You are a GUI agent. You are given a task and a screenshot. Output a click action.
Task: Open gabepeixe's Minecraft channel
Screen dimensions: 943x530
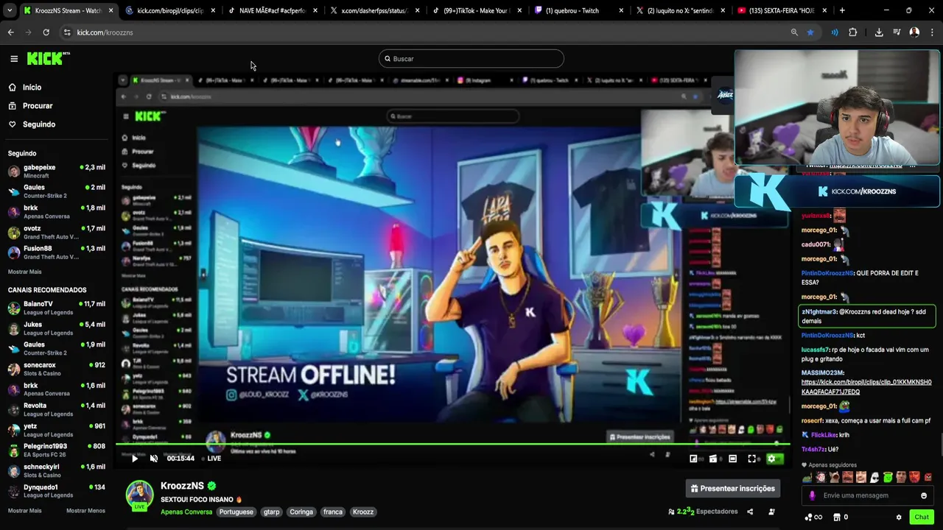(x=56, y=172)
